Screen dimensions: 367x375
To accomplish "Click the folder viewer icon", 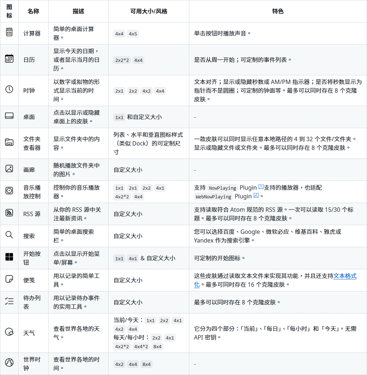I will click(9, 142).
